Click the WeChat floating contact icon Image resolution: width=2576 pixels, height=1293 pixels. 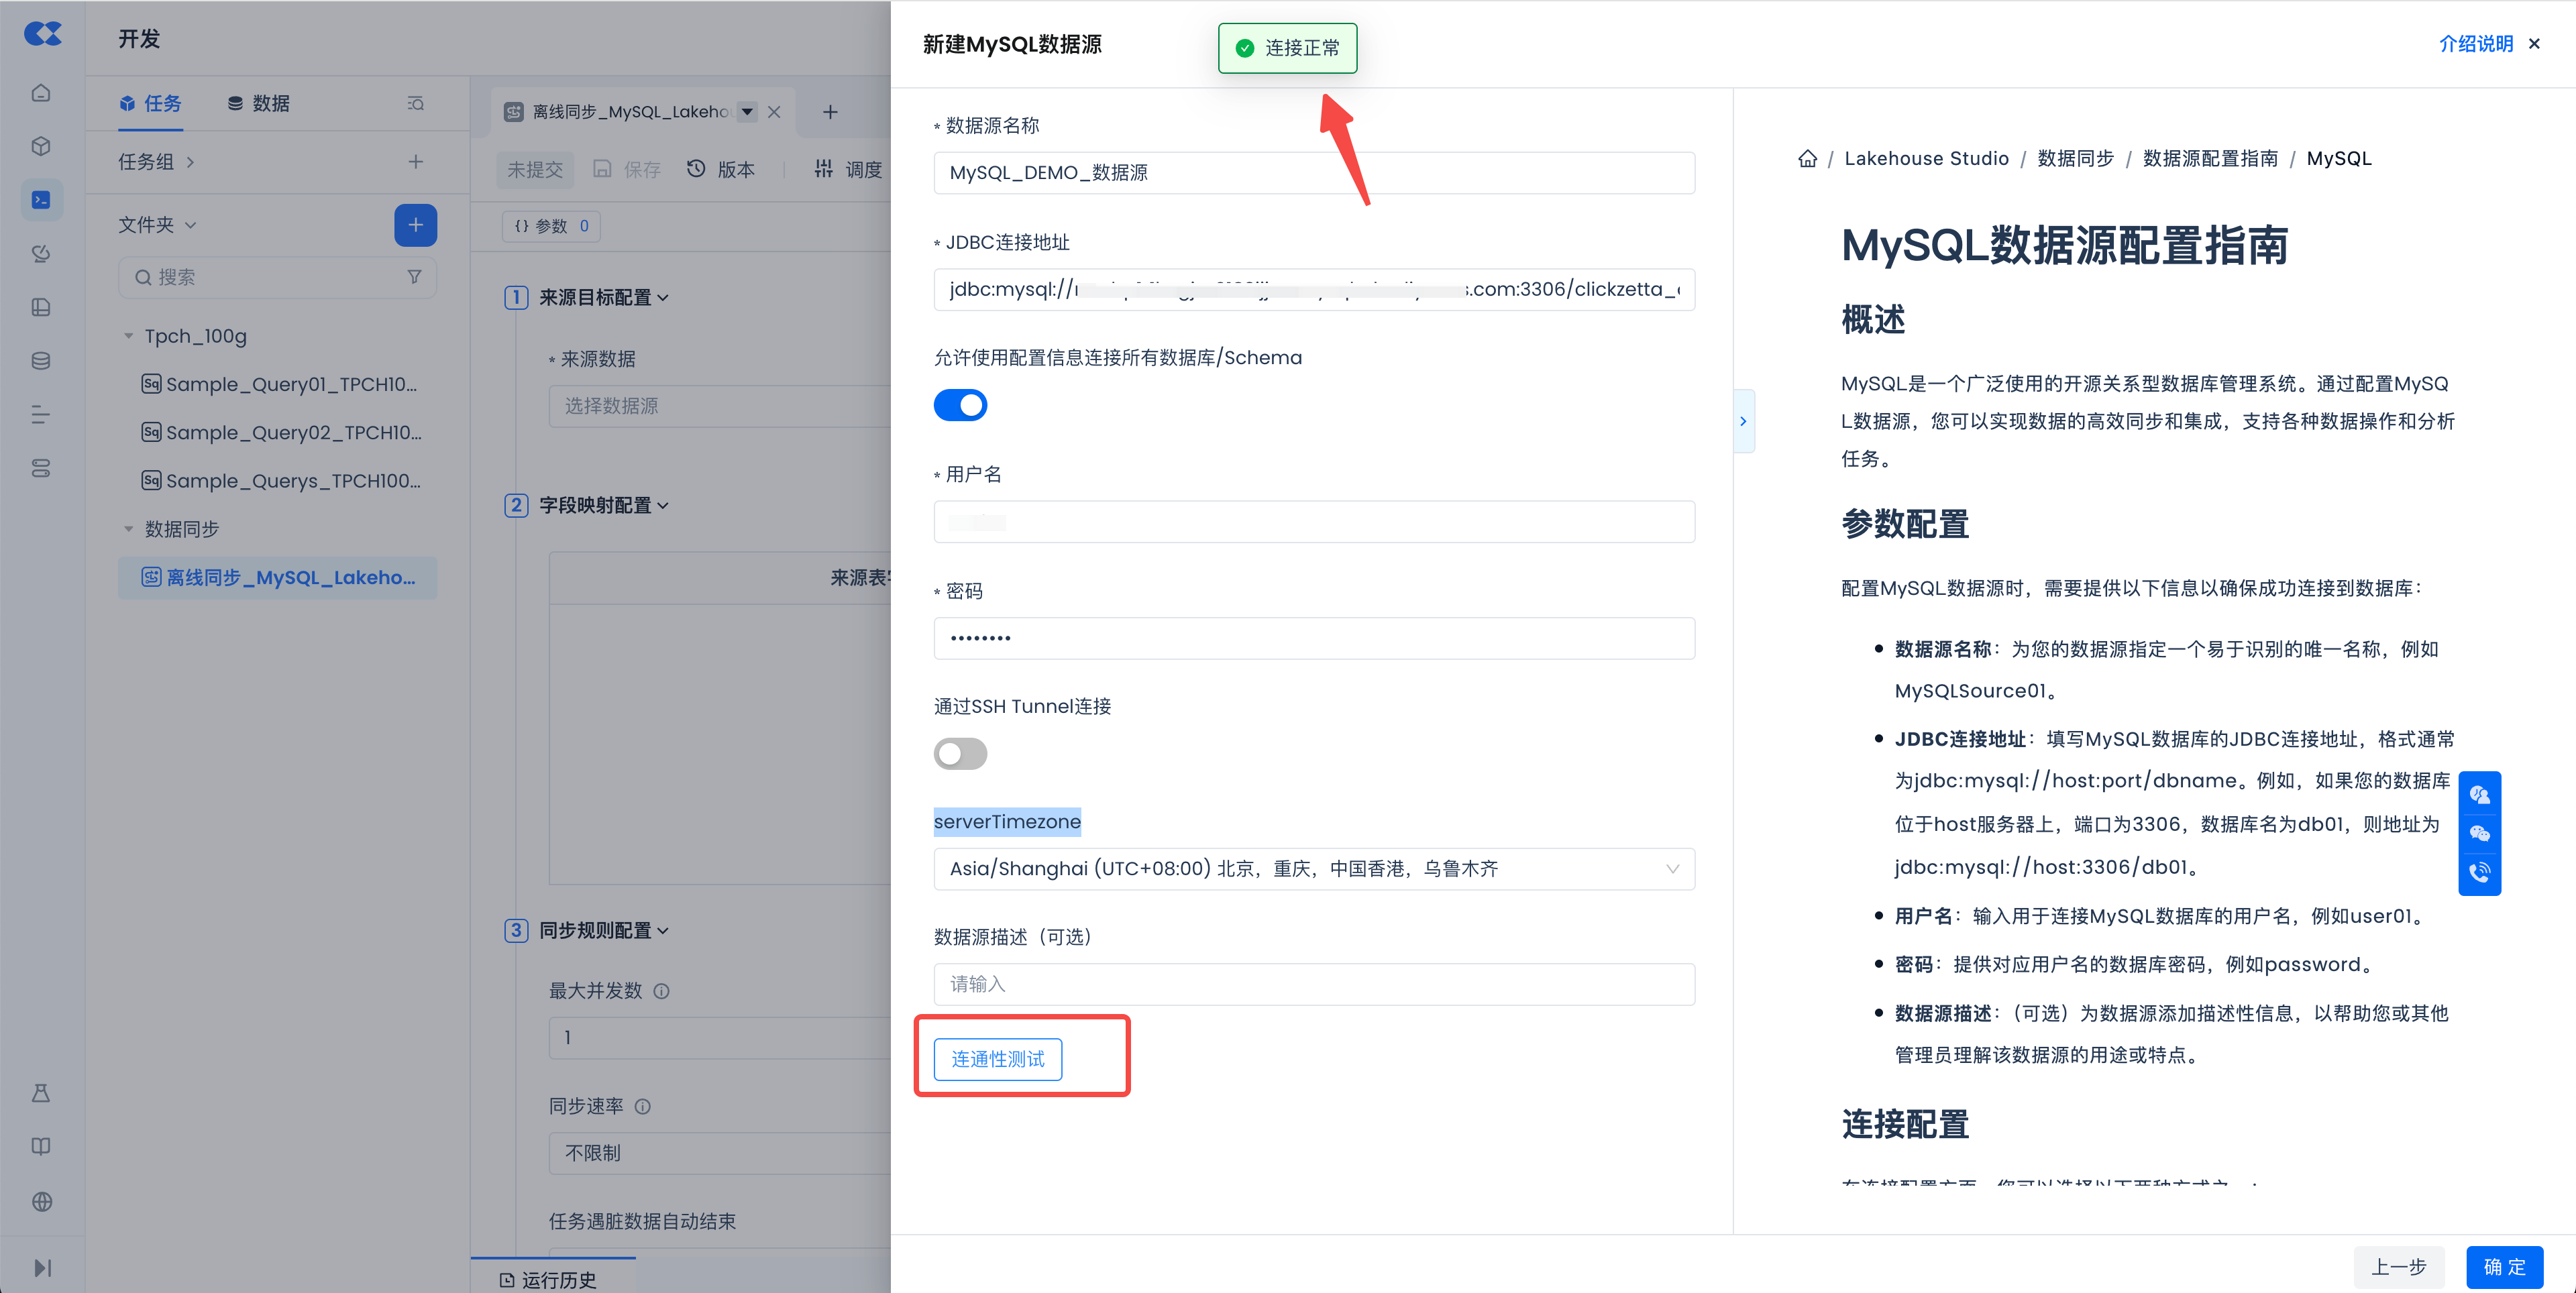(x=2479, y=833)
